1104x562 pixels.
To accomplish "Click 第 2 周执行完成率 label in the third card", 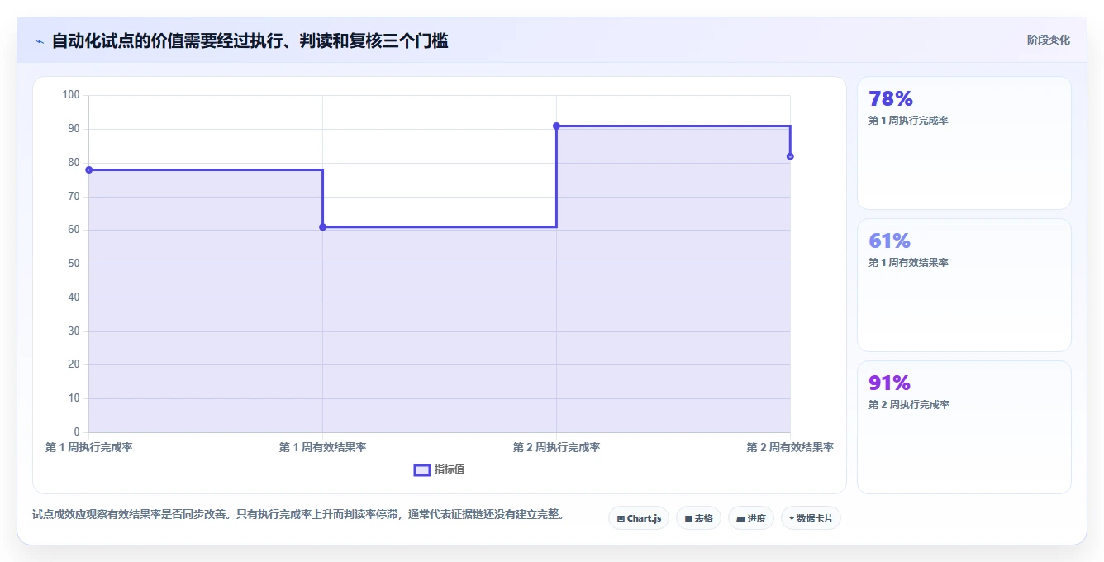I will [x=909, y=405].
